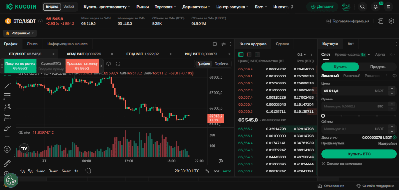The height and width of the screenshot is (190, 399).
Task: Select the brush drawing tool
Action: point(7,128)
